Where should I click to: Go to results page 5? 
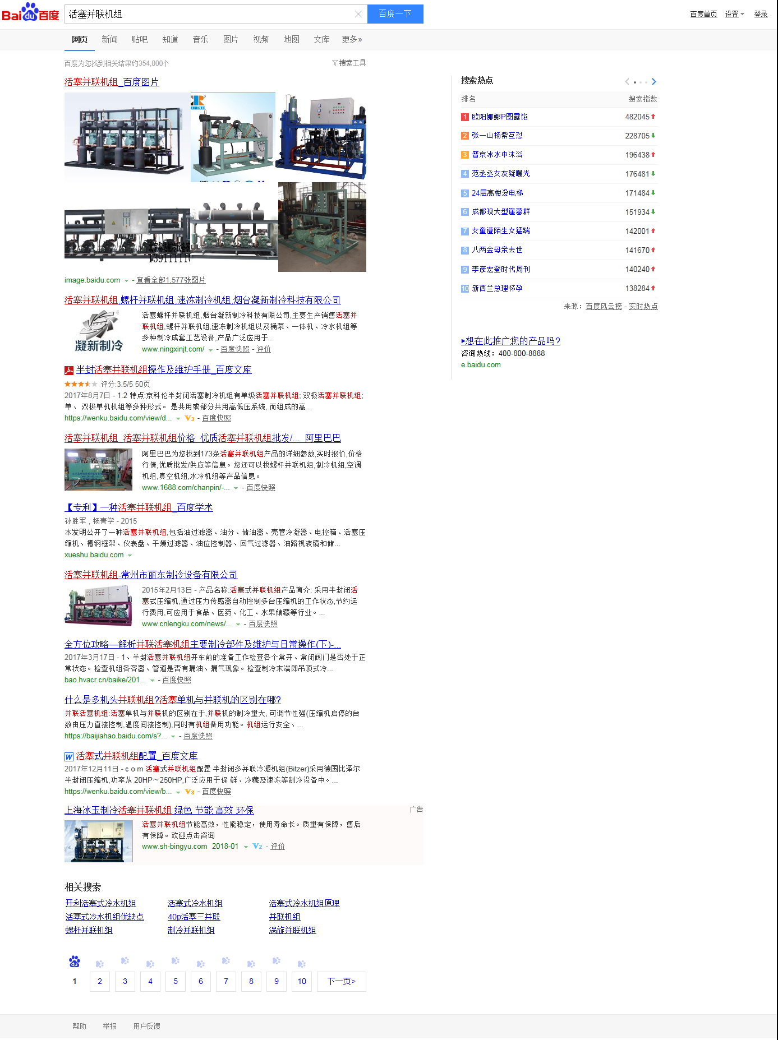click(x=176, y=981)
